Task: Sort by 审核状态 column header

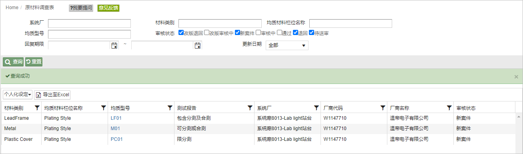Action: click(466, 108)
